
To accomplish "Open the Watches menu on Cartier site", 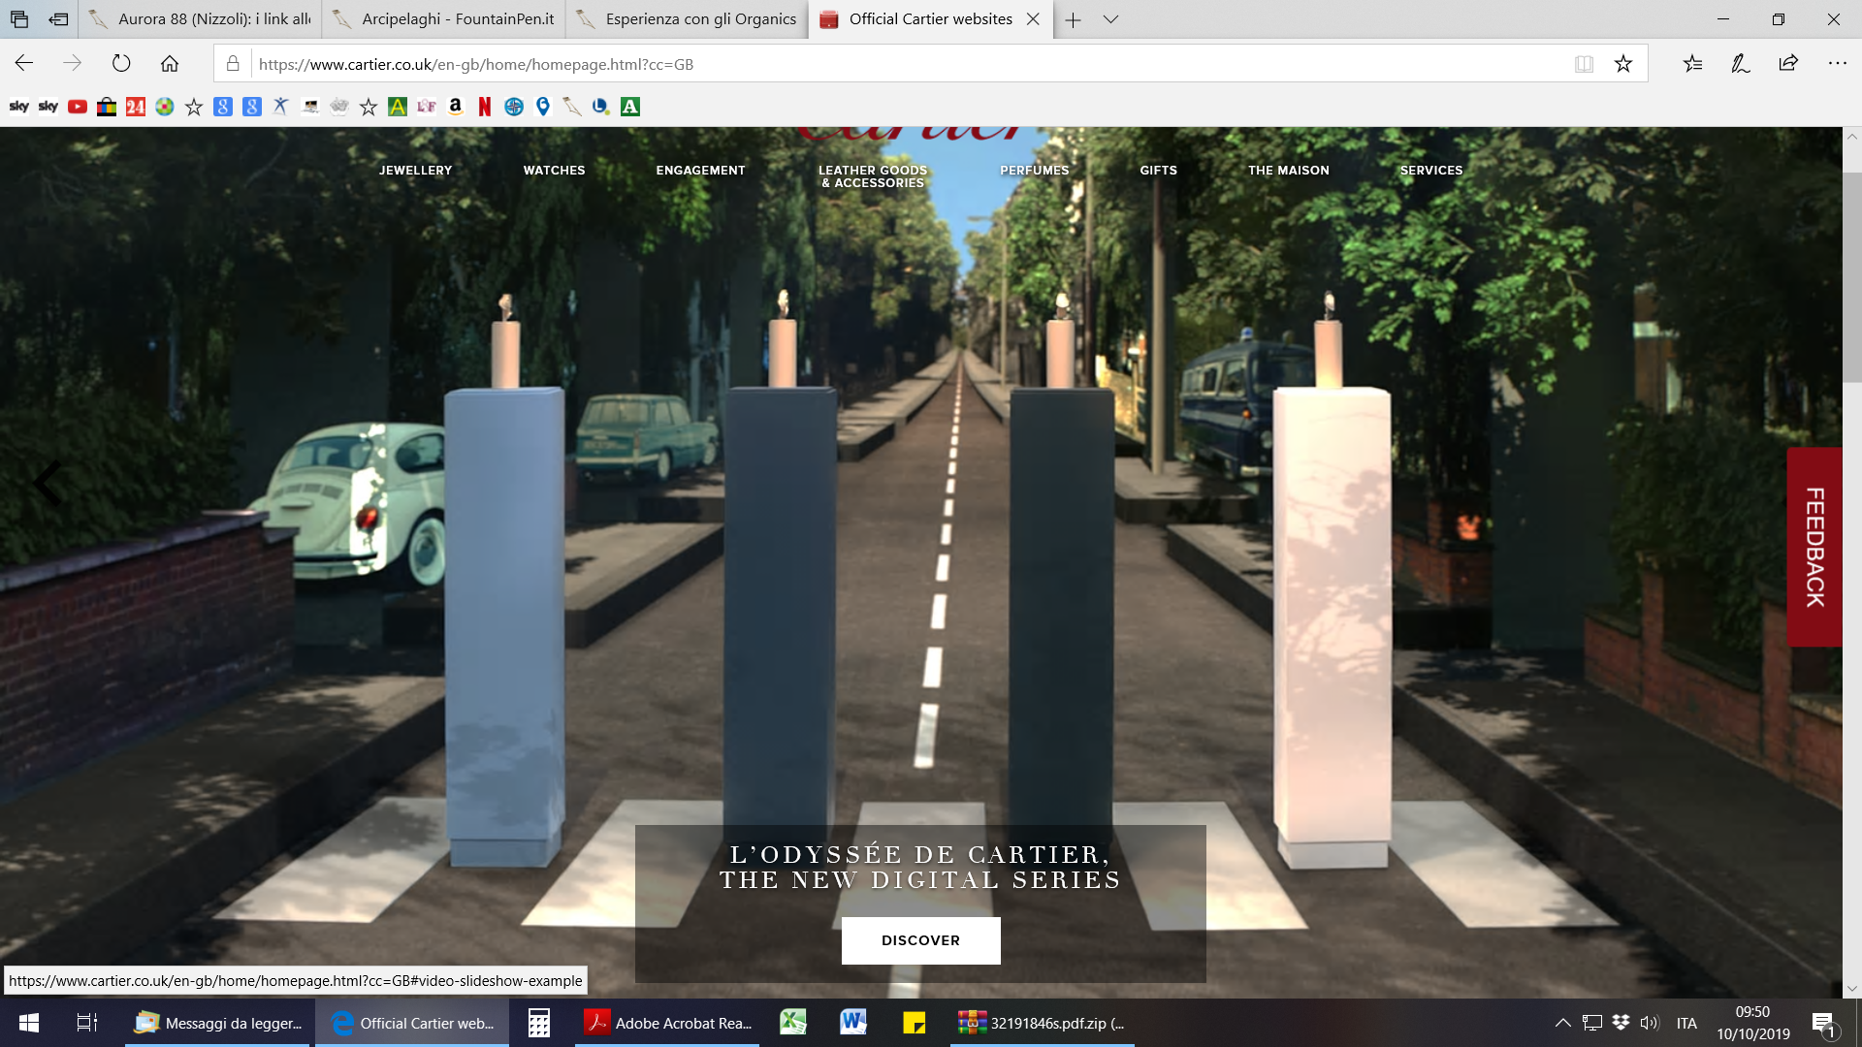I will (554, 170).
